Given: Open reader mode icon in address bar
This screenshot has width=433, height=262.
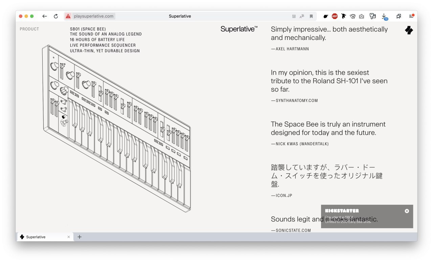Looking at the screenshot, I should tap(294, 16).
